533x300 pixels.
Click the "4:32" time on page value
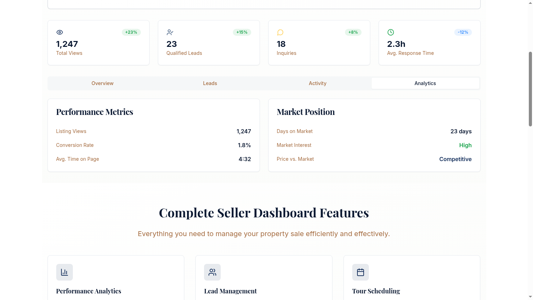pos(245,159)
